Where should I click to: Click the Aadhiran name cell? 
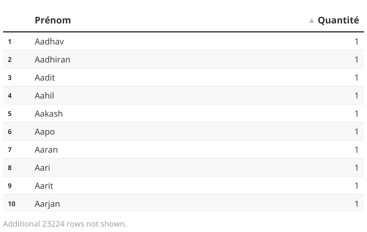click(52, 60)
